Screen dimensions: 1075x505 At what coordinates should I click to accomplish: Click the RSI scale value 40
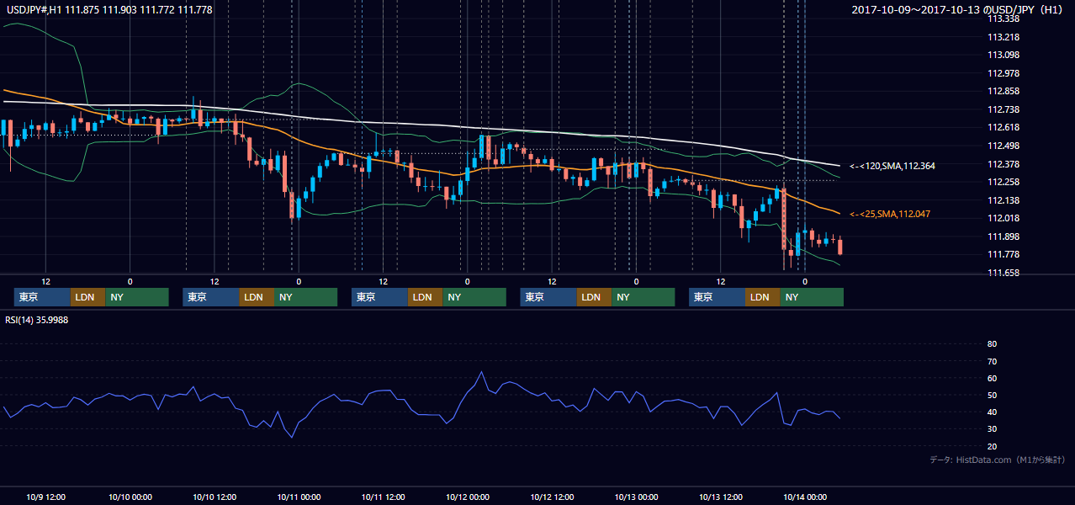992,412
